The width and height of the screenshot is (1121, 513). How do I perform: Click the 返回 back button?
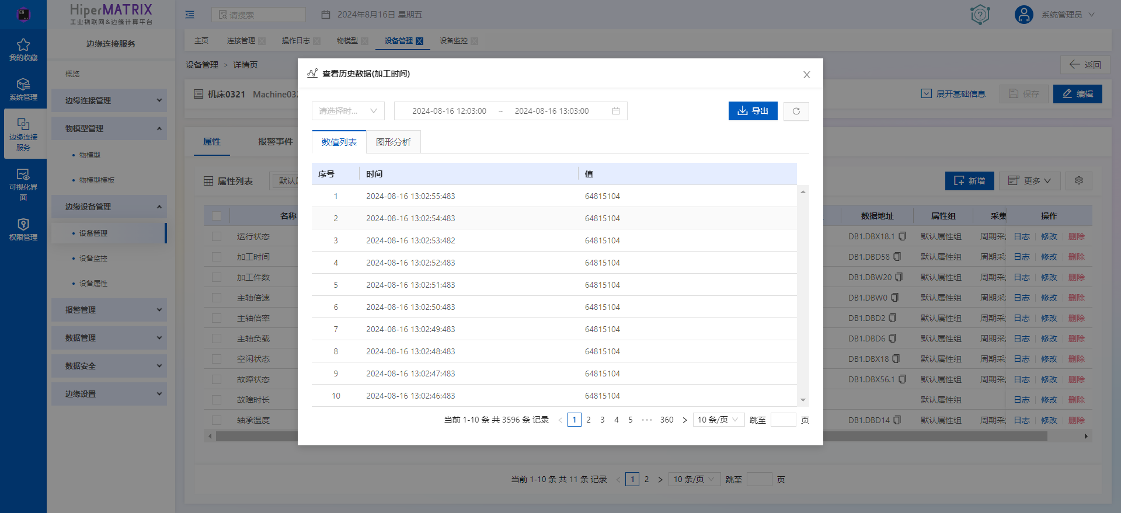[x=1085, y=65]
